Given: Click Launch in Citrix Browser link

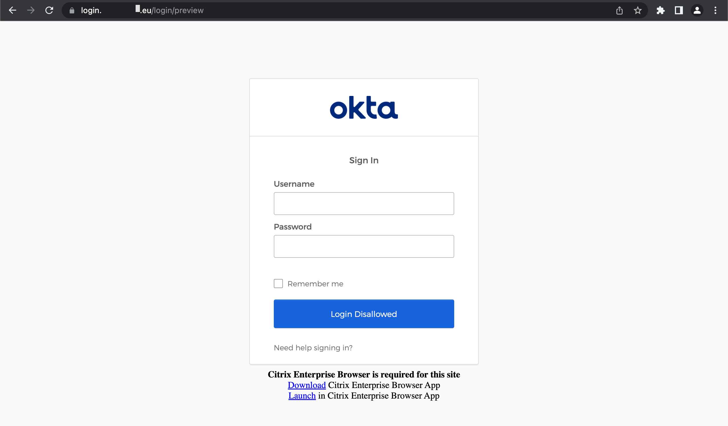Looking at the screenshot, I should [x=302, y=395].
